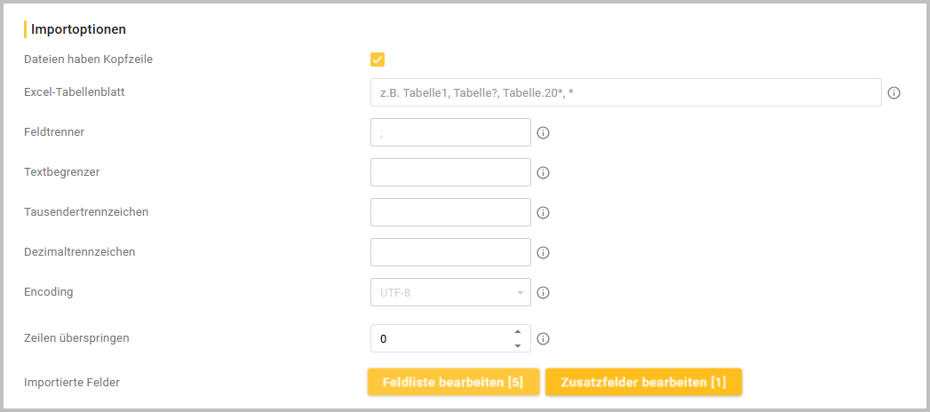The width and height of the screenshot is (930, 412).
Task: Show info for Tausendertrennzeichen
Action: [x=544, y=212]
